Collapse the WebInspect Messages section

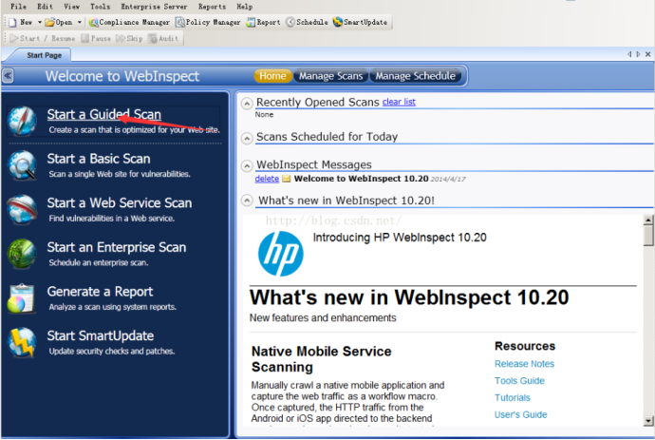click(248, 166)
